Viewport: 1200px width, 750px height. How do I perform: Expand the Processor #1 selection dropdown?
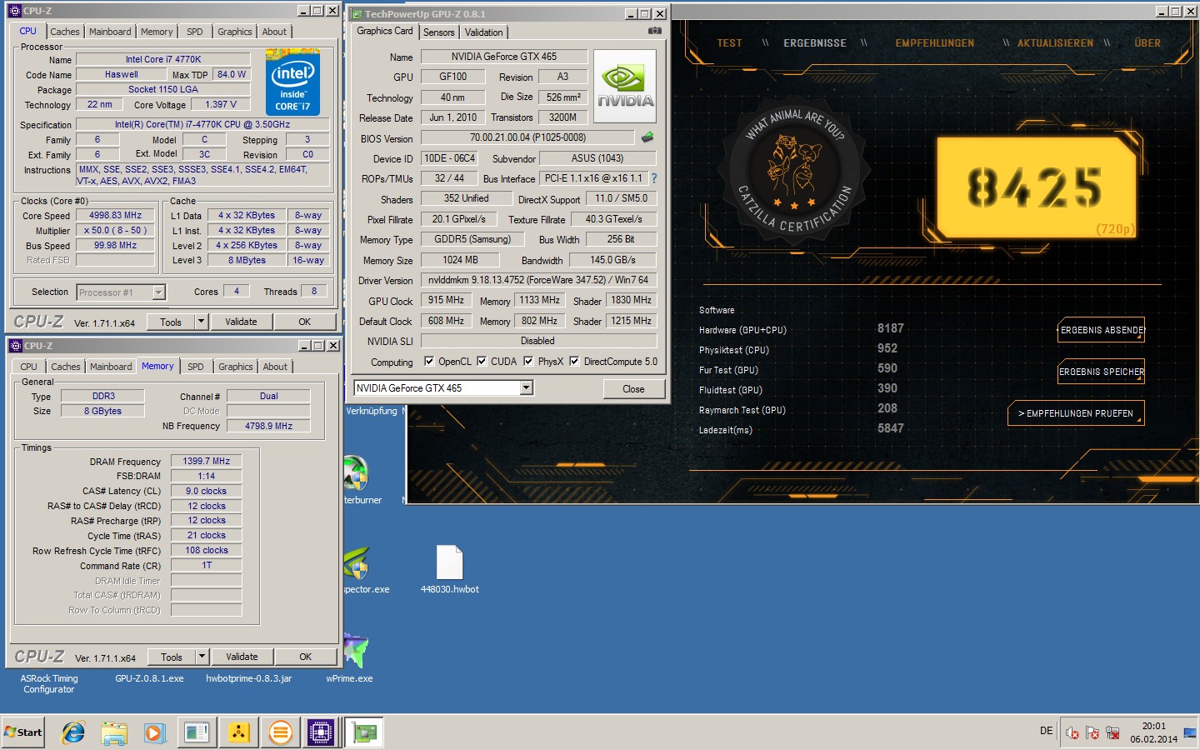click(x=158, y=292)
